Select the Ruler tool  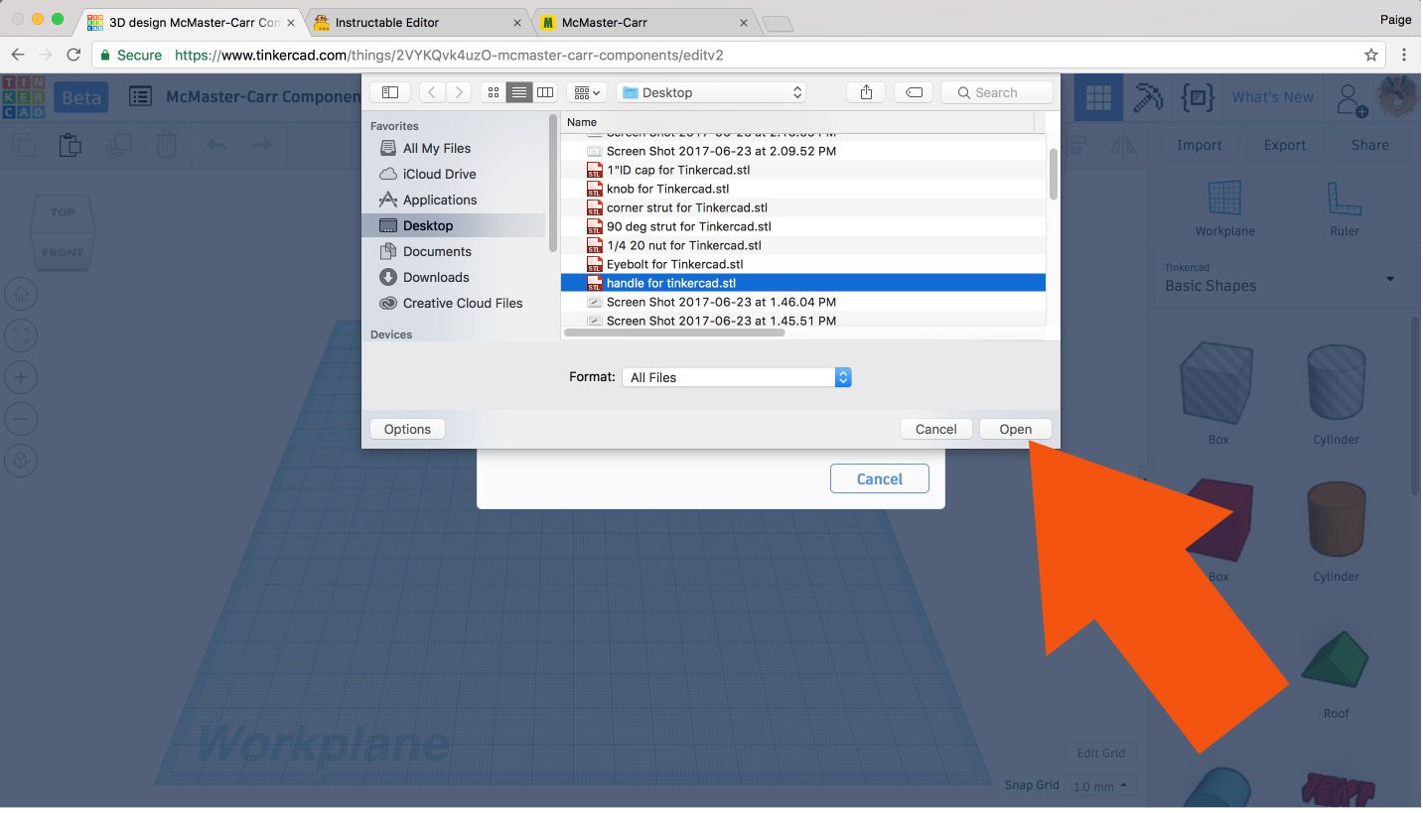(x=1345, y=208)
